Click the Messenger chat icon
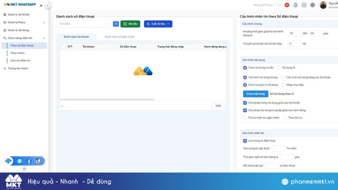The width and height of the screenshot is (338, 190). point(20,161)
